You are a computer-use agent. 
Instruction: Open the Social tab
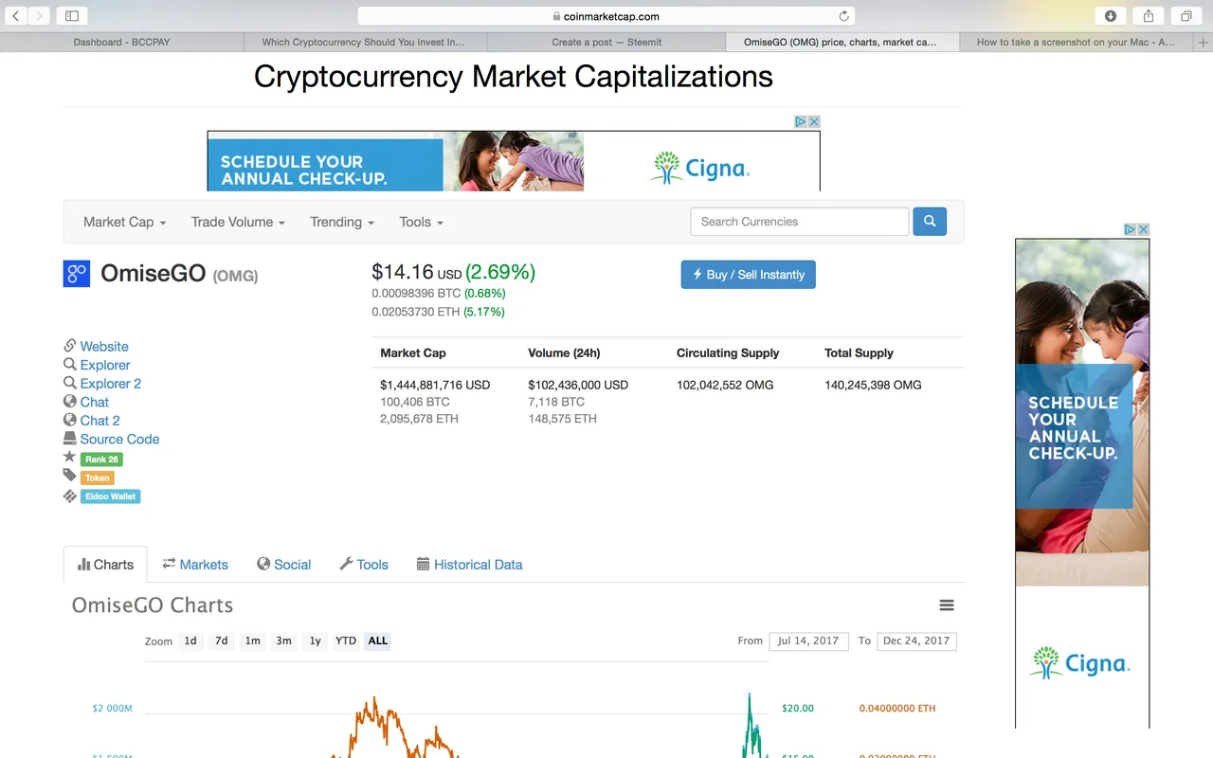point(283,565)
